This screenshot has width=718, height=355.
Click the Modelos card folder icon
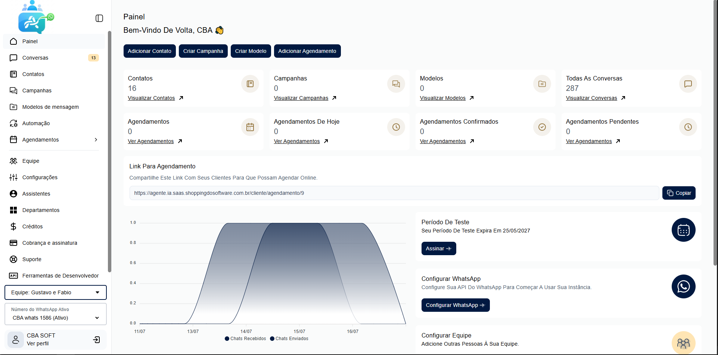click(542, 84)
